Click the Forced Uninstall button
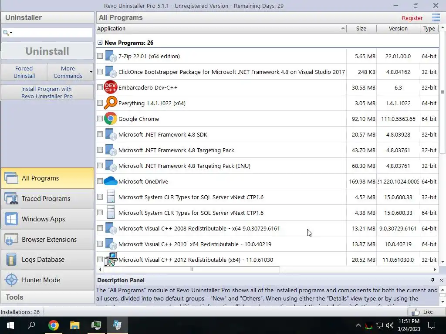Screen dimensions: 446x334 (x=24, y=72)
